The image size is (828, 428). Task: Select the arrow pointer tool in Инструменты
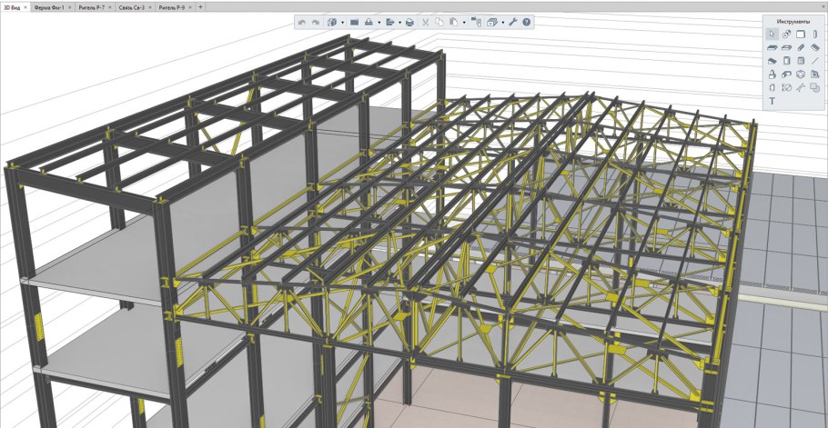(772, 35)
